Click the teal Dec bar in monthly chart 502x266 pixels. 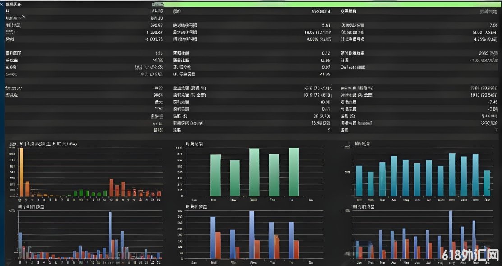point(487,183)
